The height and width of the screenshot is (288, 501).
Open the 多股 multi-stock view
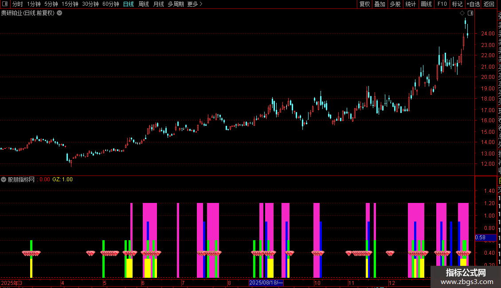point(395,4)
